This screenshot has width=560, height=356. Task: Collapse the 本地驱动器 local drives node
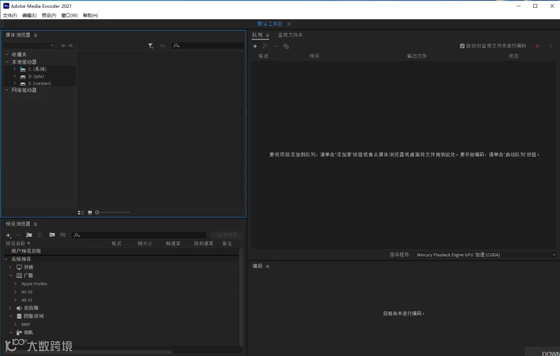pos(7,62)
